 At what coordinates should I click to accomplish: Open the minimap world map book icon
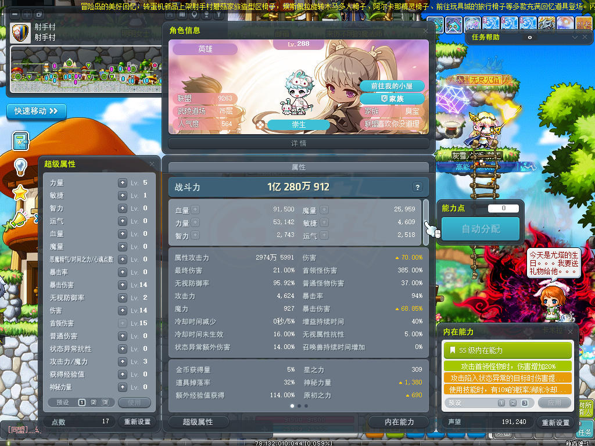coord(182,15)
